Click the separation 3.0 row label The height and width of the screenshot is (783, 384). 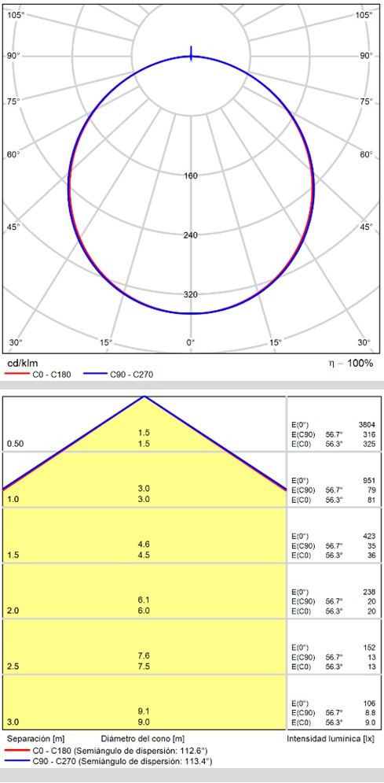click(x=12, y=722)
